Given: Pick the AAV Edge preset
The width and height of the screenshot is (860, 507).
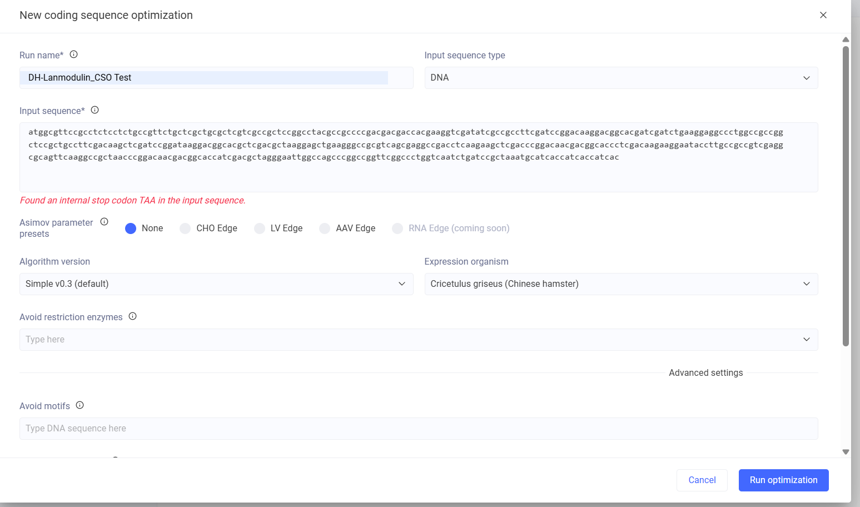Looking at the screenshot, I should pos(325,228).
